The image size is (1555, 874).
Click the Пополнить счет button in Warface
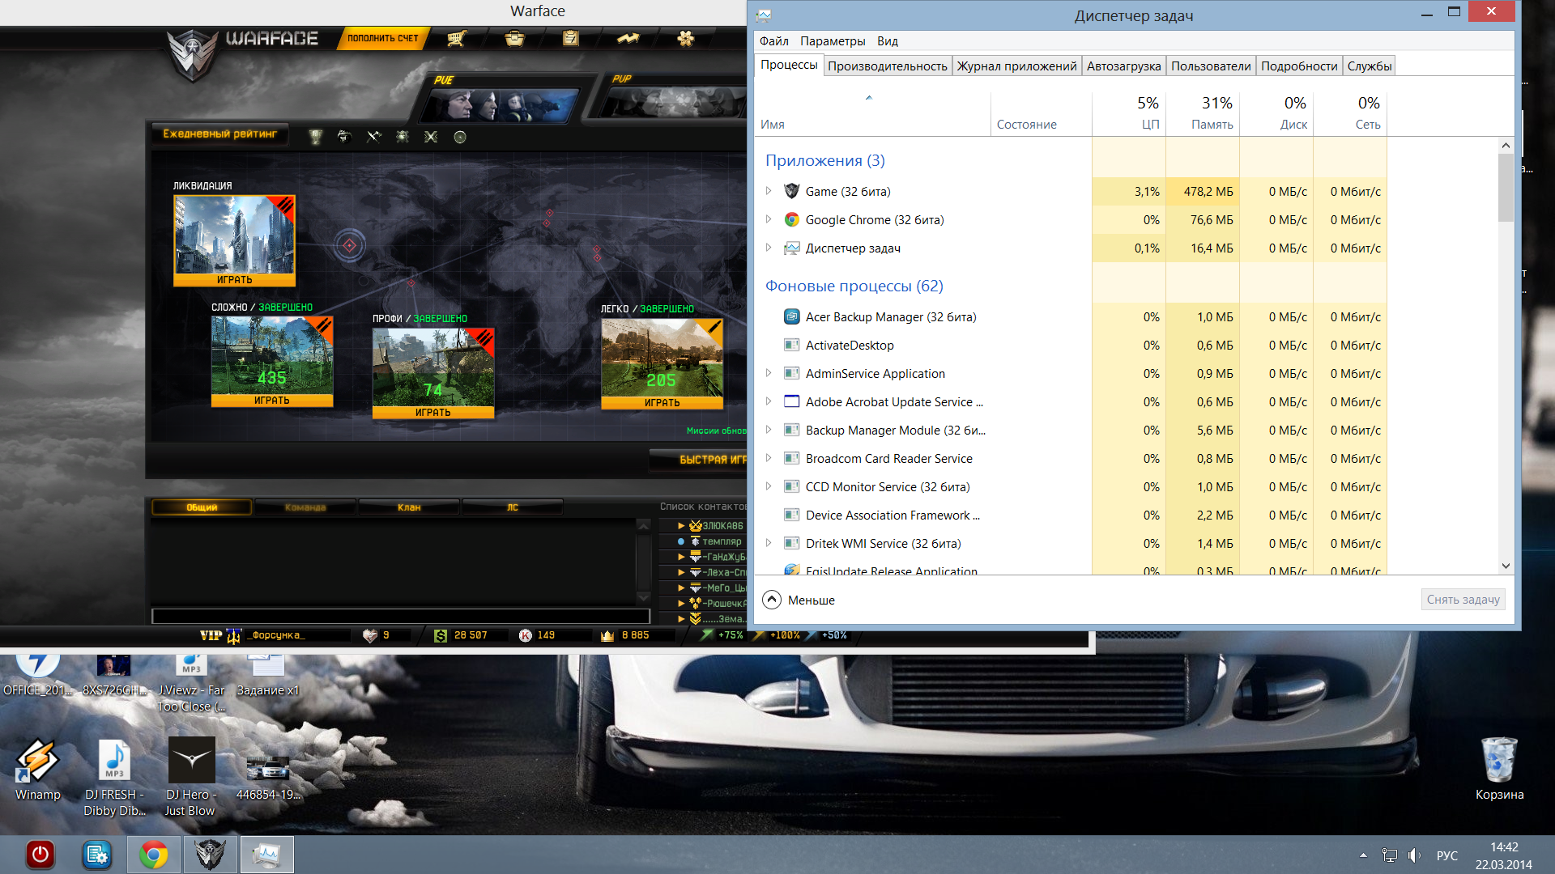tap(382, 38)
